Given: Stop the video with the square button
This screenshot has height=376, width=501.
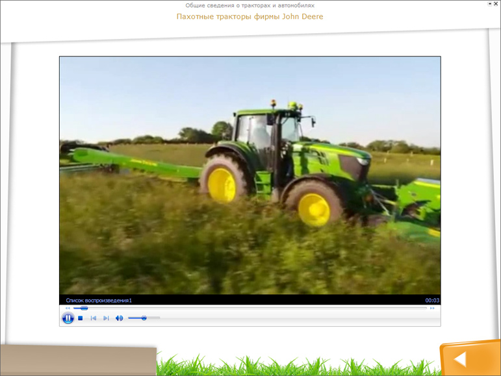Looking at the screenshot, I should click(x=81, y=318).
